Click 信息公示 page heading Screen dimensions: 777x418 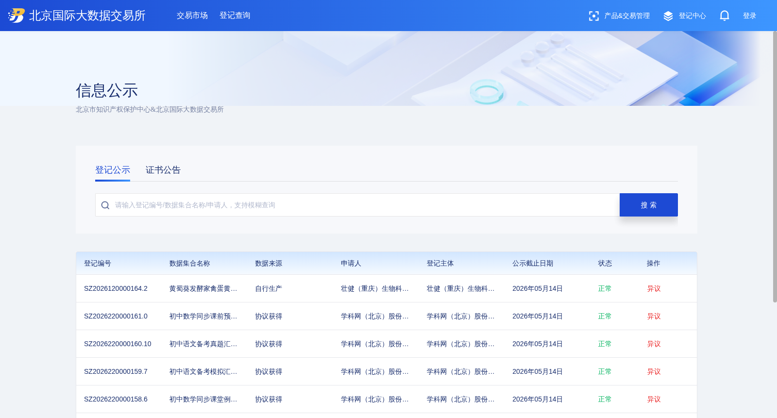107,91
